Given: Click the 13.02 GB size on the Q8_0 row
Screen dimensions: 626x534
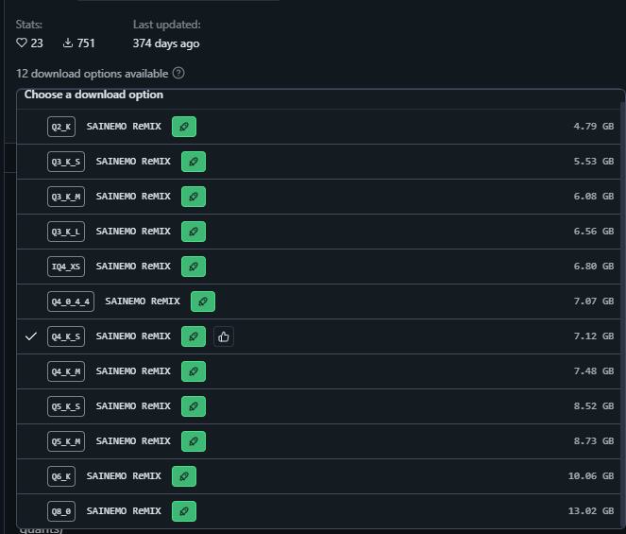Looking at the screenshot, I should tap(593, 511).
